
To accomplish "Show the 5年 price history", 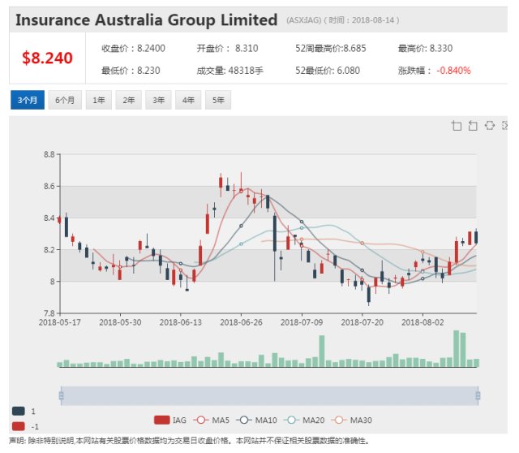I will 218,101.
